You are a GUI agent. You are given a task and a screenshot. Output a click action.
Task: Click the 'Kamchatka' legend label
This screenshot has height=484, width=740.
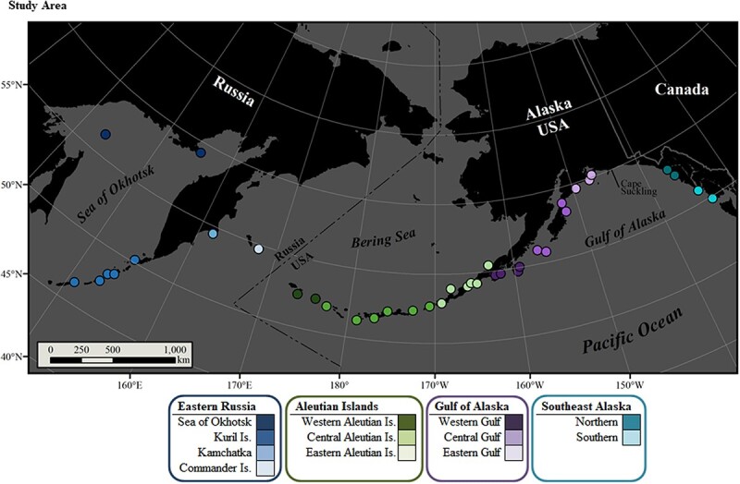click(x=225, y=453)
